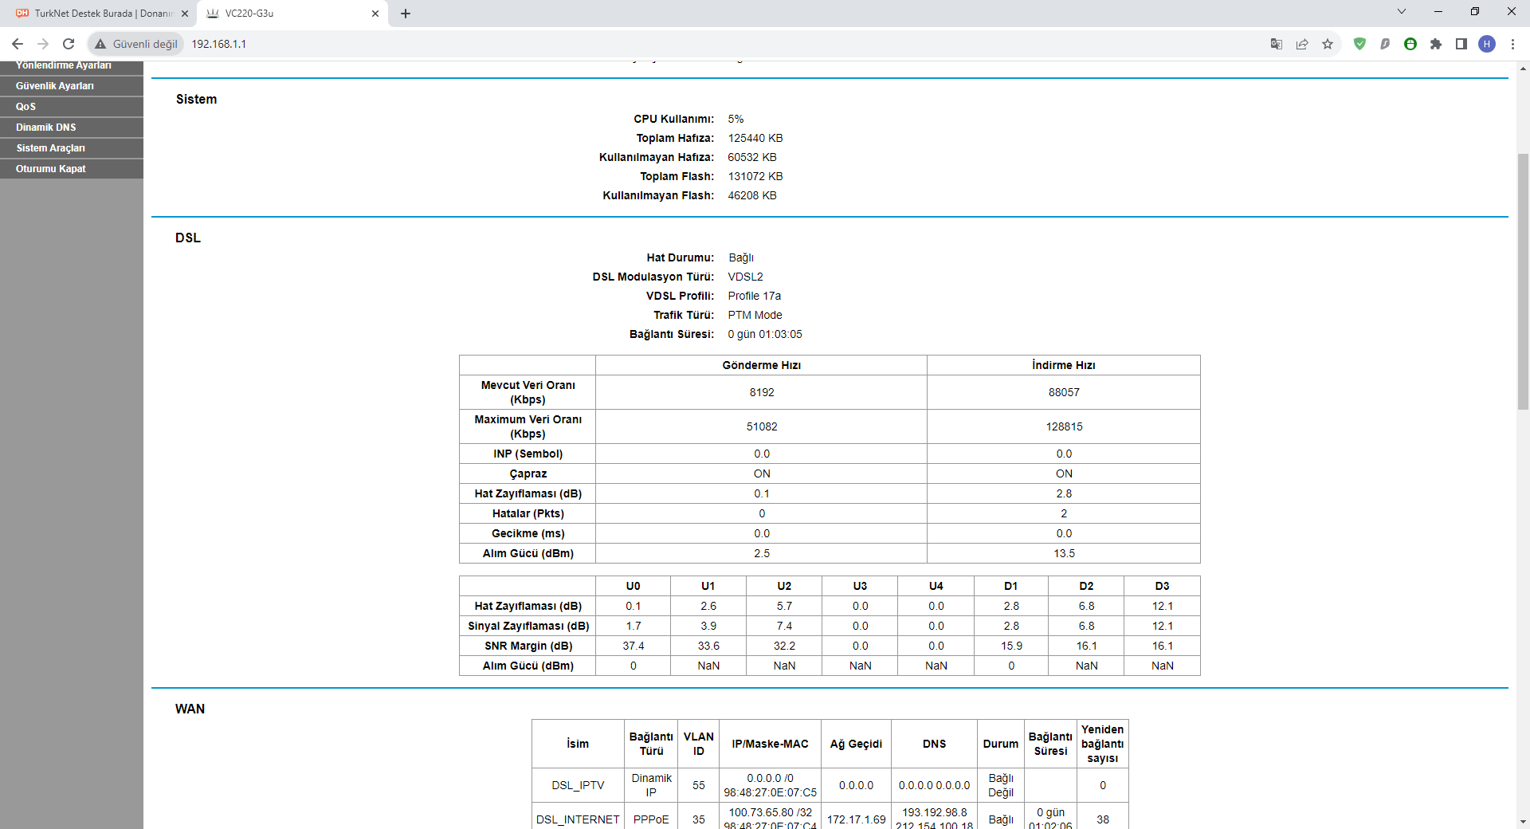Share this page via the share icon

coord(1302,44)
